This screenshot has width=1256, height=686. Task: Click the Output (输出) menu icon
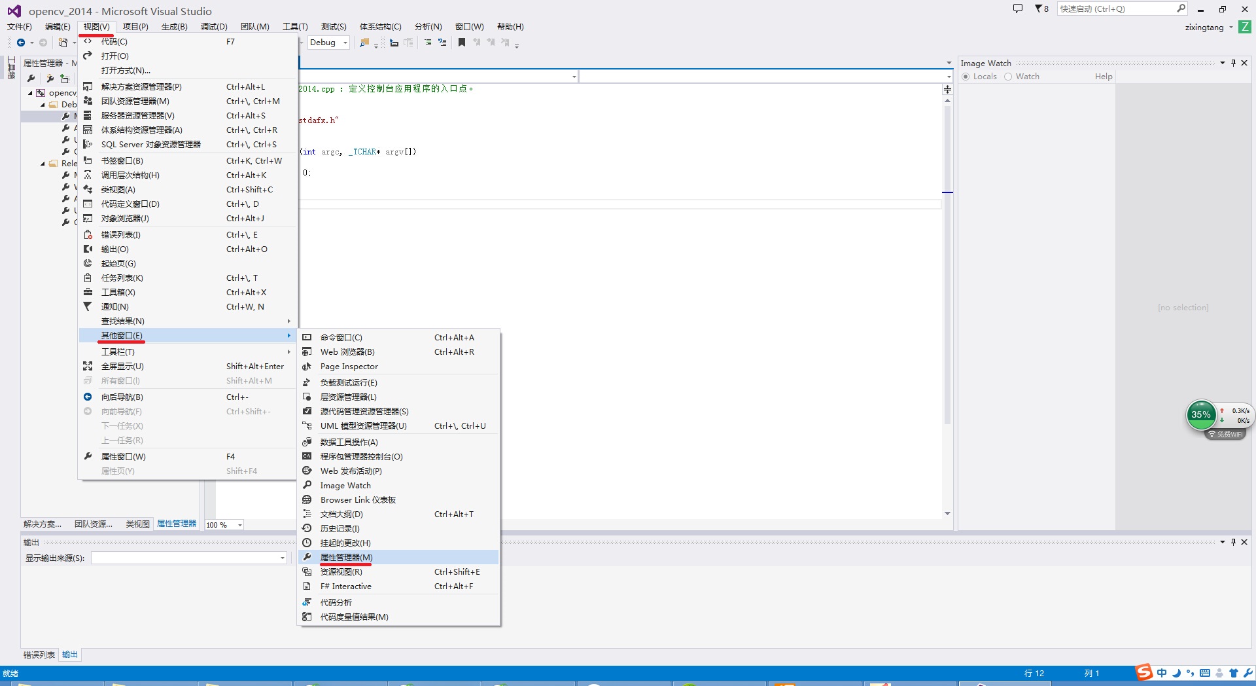tap(88, 249)
